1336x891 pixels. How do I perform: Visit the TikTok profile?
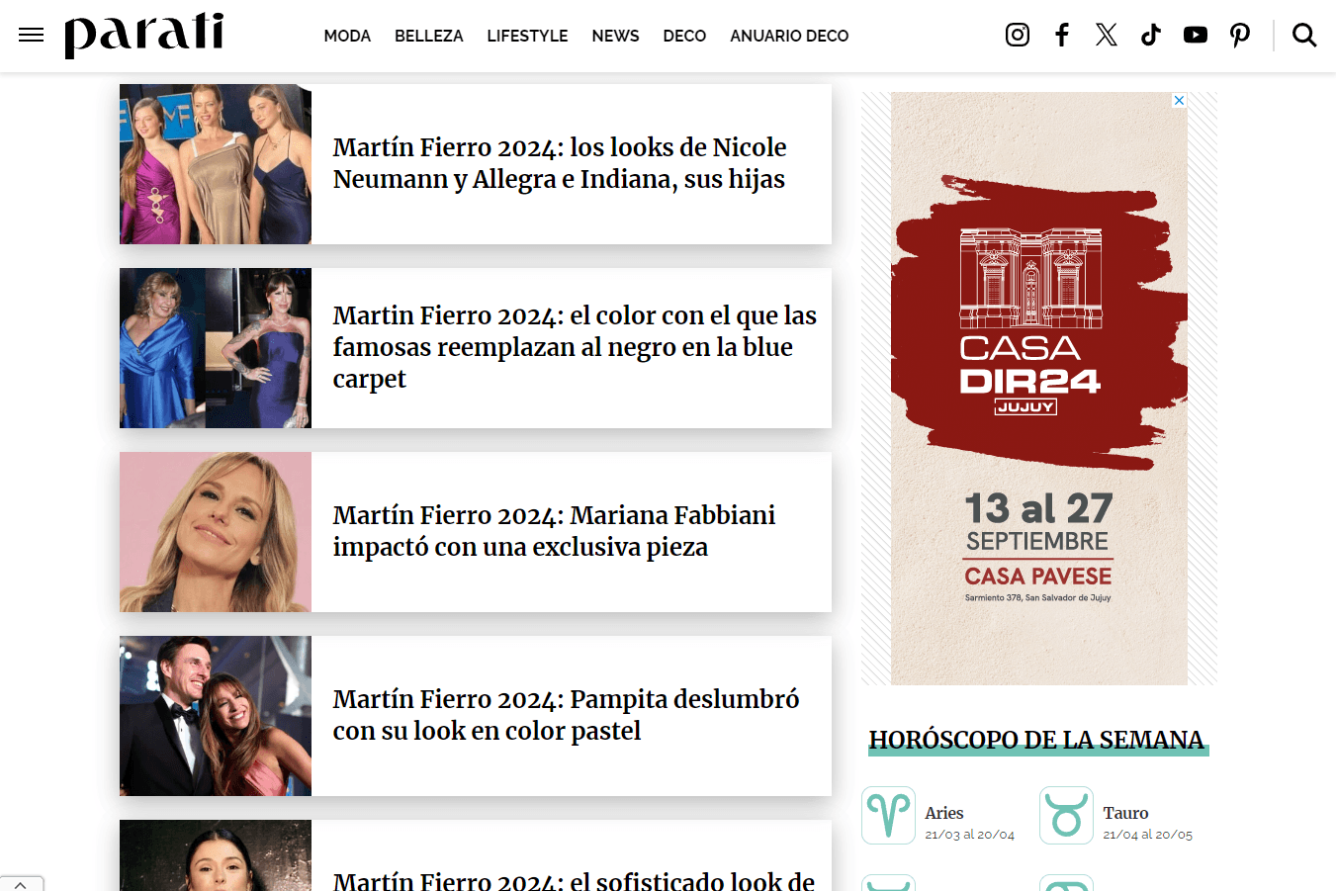click(1151, 36)
